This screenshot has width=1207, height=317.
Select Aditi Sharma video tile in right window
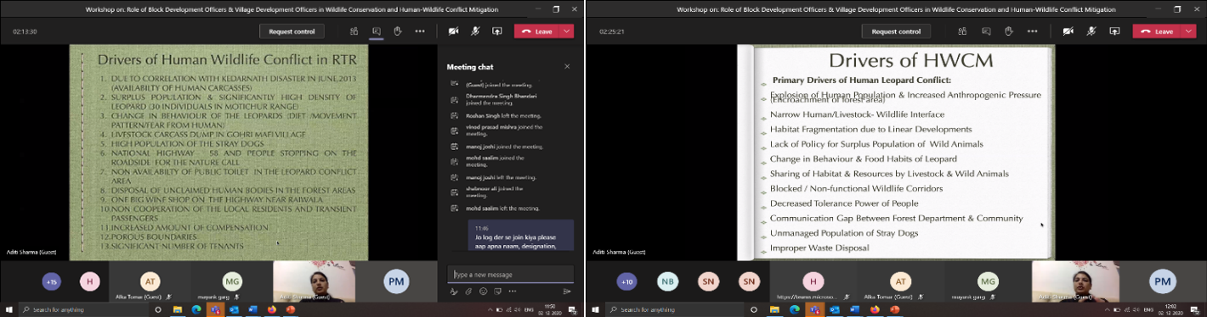(x=1074, y=281)
